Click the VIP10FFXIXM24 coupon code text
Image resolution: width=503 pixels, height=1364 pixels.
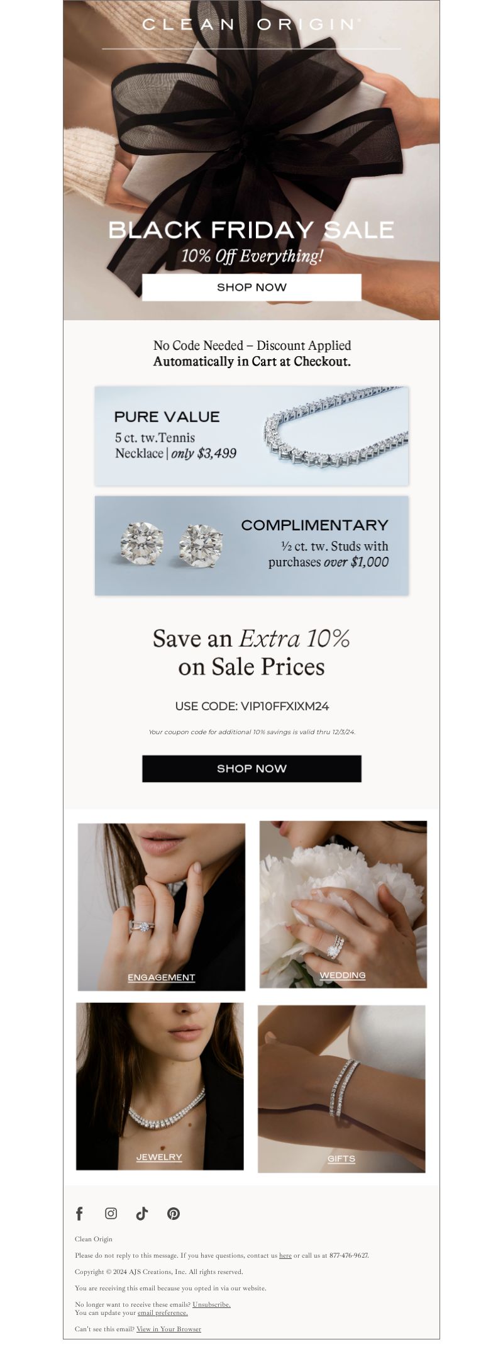tap(285, 706)
